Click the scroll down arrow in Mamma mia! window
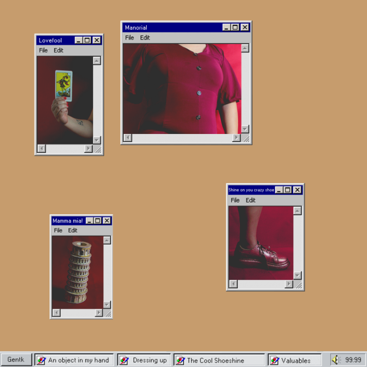Viewport: 367px width, 367px height. [107, 305]
